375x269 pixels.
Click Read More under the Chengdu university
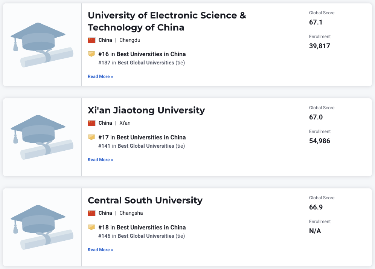coord(100,76)
